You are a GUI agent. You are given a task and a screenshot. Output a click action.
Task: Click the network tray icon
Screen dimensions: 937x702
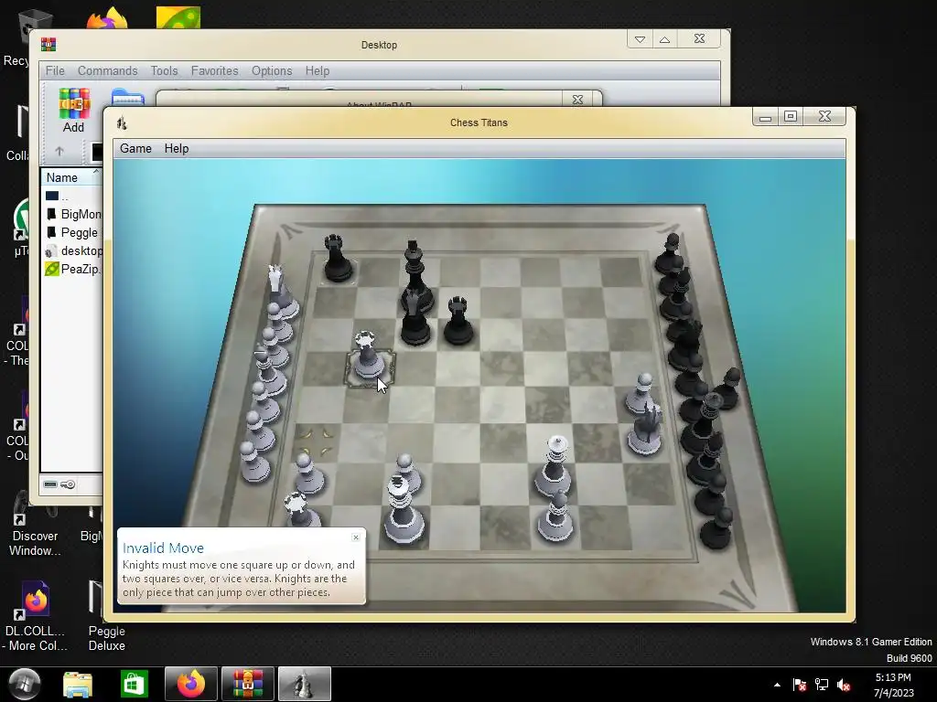click(822, 685)
